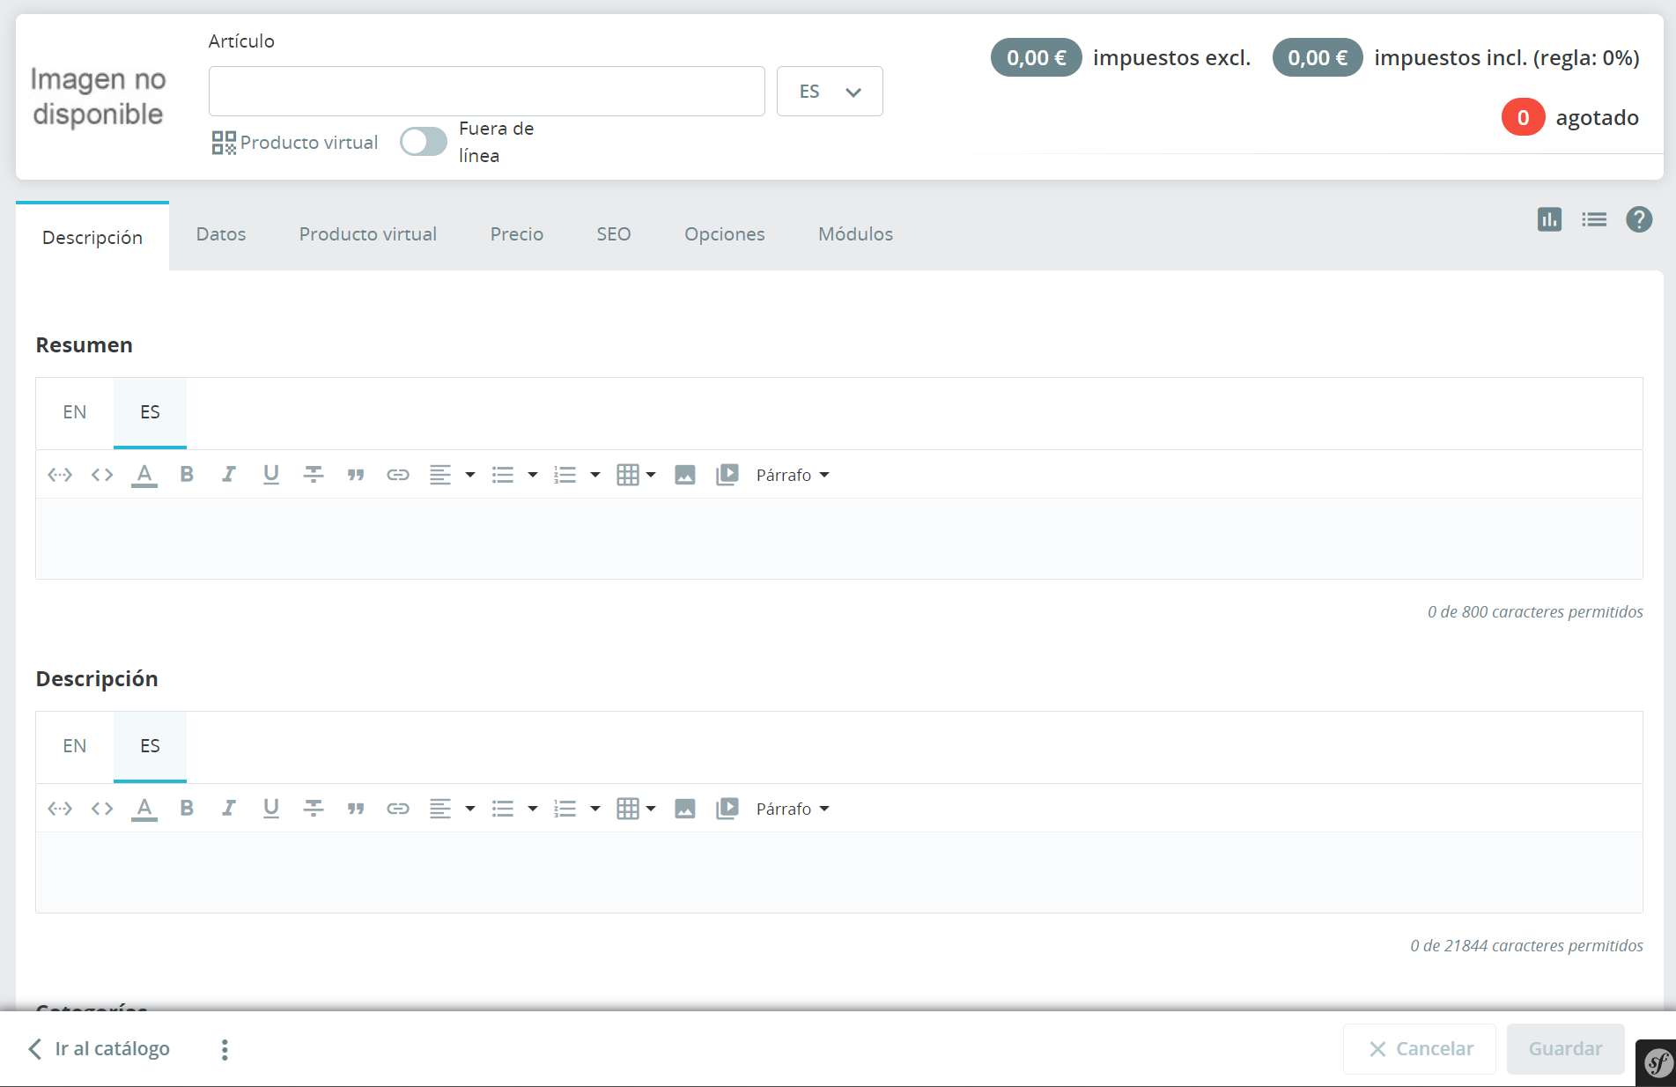Toggle bold in Resumen editor toolbar
The width and height of the screenshot is (1676, 1087).
(187, 475)
